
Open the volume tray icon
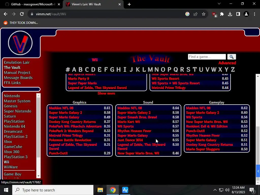pyautogui.click(x=227, y=190)
